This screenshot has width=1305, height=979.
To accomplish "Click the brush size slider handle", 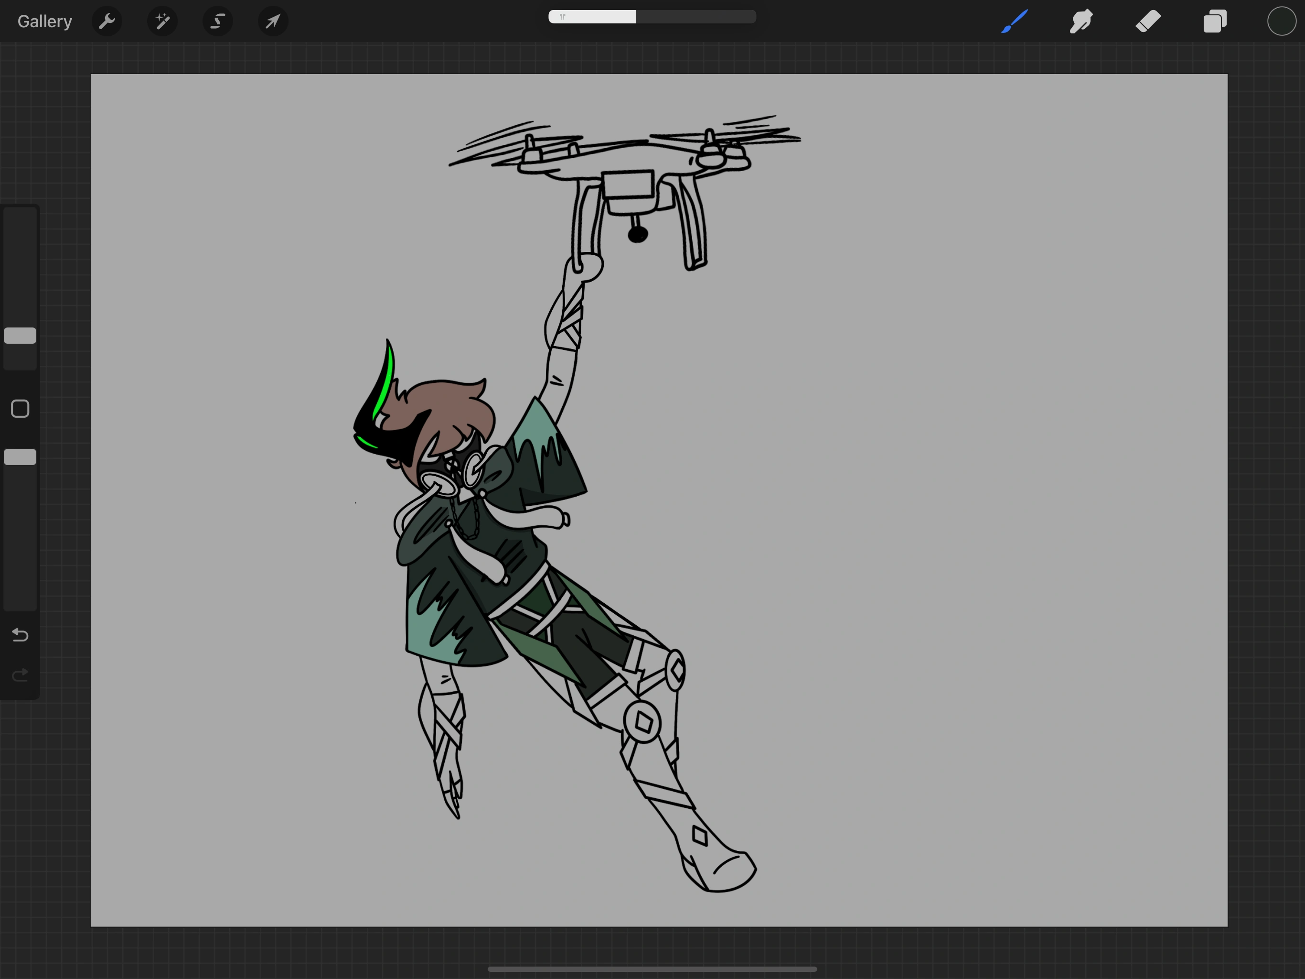I will pyautogui.click(x=20, y=336).
